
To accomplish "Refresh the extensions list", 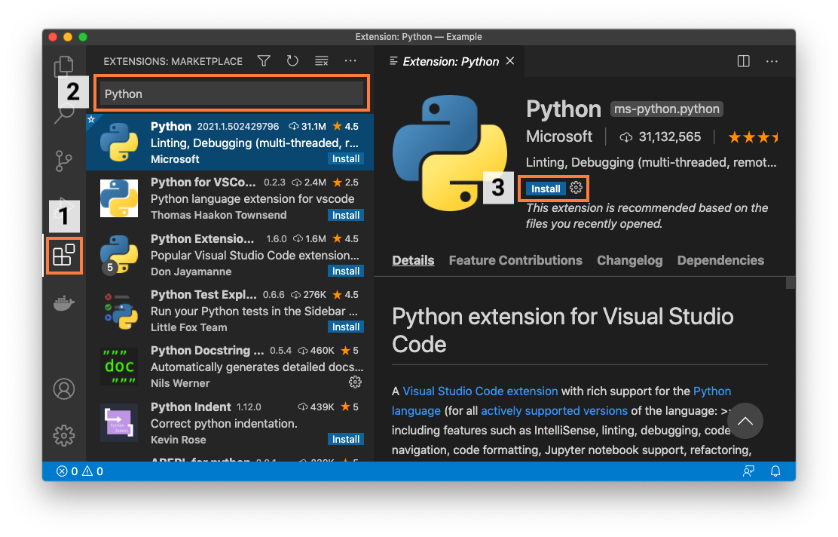I will (292, 61).
